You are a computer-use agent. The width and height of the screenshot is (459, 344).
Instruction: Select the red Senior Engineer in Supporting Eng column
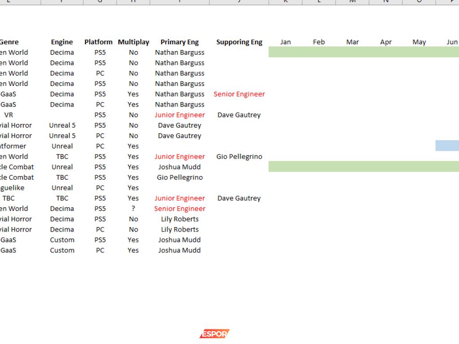point(239,94)
